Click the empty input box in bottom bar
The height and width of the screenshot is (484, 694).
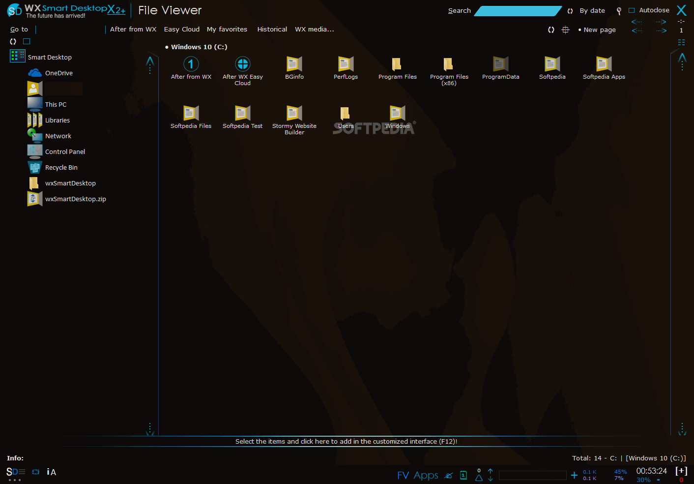pyautogui.click(x=533, y=475)
